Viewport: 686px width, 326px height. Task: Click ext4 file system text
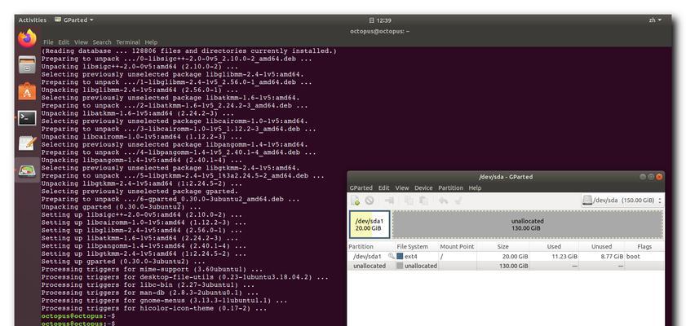pos(411,257)
